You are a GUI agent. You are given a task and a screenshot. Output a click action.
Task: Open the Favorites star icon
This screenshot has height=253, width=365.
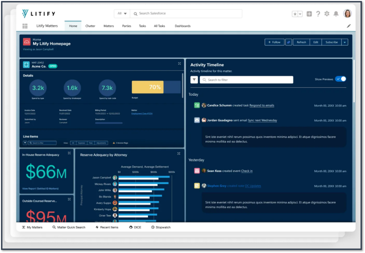coord(295,14)
